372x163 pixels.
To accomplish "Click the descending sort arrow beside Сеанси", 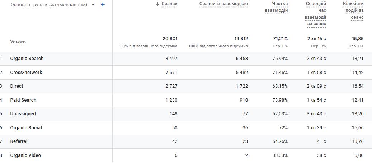I will [157, 4].
